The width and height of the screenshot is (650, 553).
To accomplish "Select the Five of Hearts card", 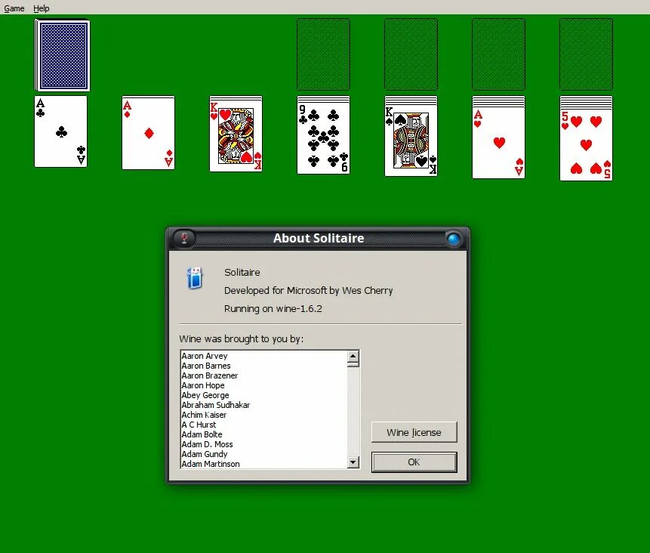I will (586, 145).
